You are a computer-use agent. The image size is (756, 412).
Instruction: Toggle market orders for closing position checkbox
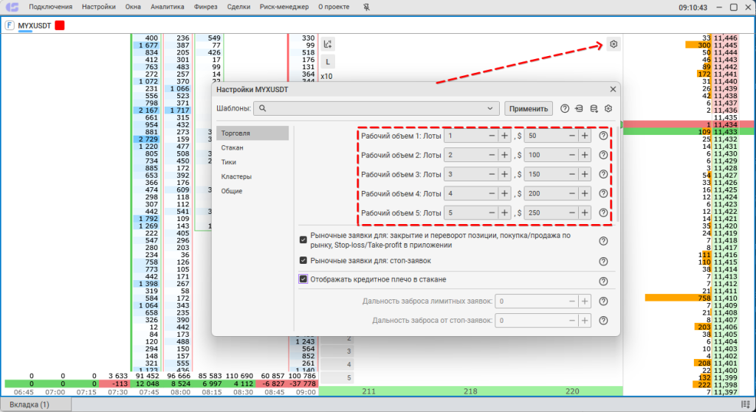(303, 240)
